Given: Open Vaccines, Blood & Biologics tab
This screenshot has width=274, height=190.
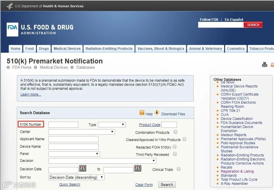Looking at the screenshot, I should pyautogui.click(x=161, y=49).
